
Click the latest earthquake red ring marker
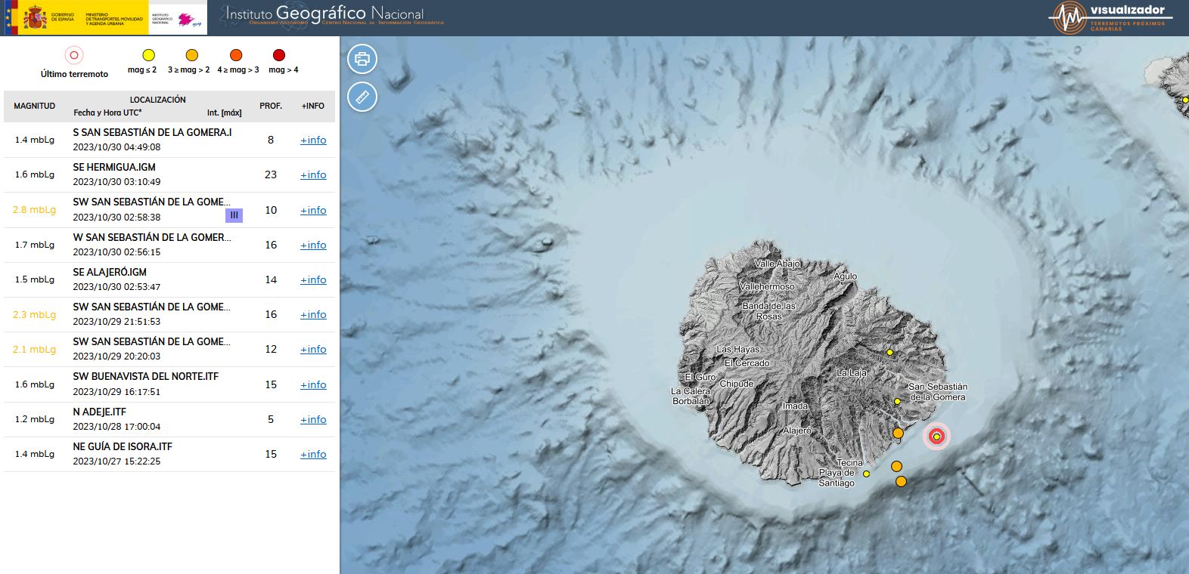pos(936,437)
